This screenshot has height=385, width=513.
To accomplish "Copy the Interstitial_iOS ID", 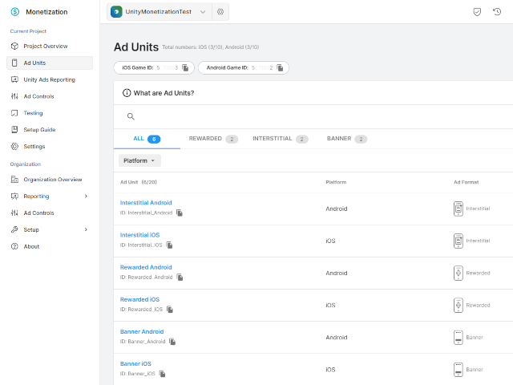I will (x=169, y=245).
